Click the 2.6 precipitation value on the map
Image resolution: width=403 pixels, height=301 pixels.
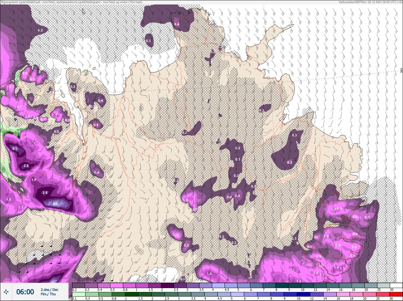(x=45, y=193)
